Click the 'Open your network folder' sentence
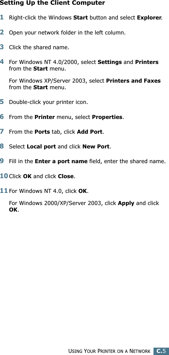The width and height of the screenshot is (169, 355). tap(67, 33)
